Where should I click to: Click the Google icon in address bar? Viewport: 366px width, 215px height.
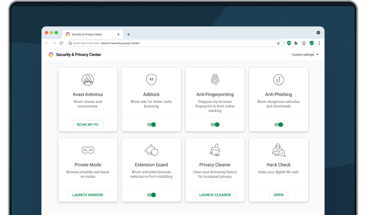pyautogui.click(x=70, y=43)
